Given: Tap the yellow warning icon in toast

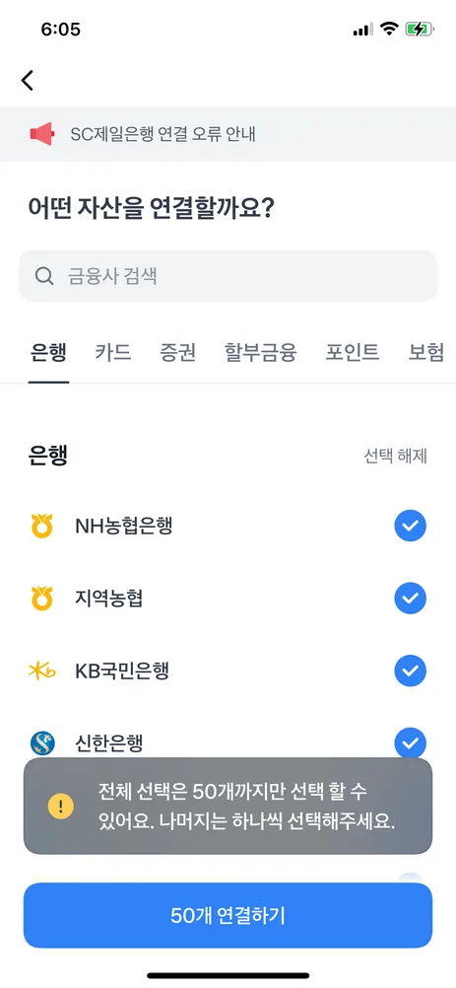Looking at the screenshot, I should 61,806.
